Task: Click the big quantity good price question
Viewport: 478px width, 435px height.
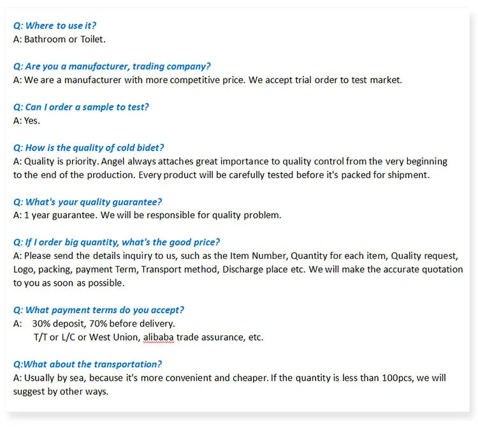Action: pos(117,242)
